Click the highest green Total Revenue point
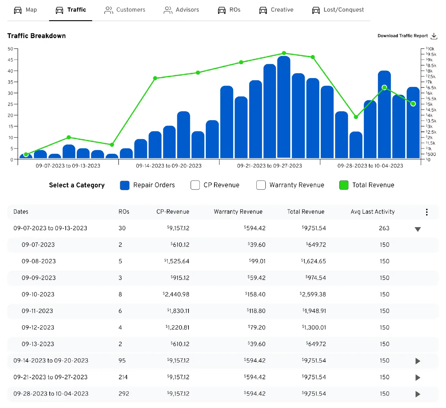This screenshot has width=446, height=408. pos(284,53)
